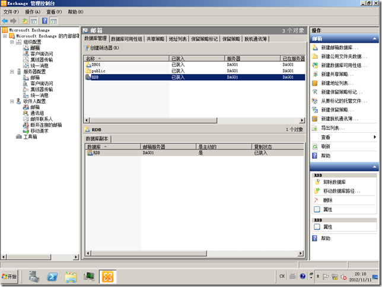Click database list horizontal scrollbar right arrow
Screen dimensions: 382x287
pyautogui.click(x=302, y=120)
